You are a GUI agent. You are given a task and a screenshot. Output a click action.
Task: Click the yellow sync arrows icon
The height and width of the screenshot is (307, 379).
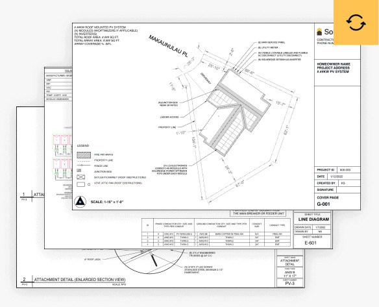click(x=356, y=23)
